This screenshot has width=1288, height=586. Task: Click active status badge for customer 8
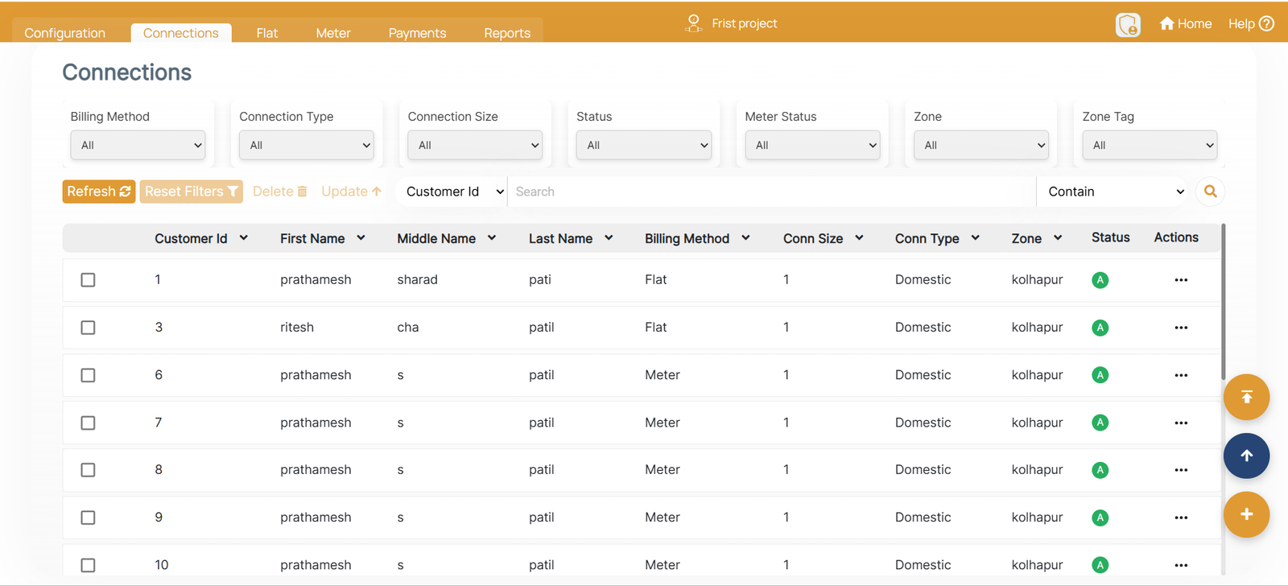click(x=1100, y=470)
